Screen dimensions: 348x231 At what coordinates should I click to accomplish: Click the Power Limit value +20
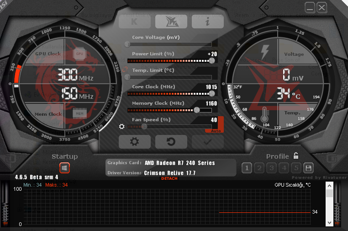pos(212,54)
